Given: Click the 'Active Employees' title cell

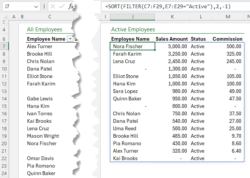Looking at the screenshot, I should (133, 29).
